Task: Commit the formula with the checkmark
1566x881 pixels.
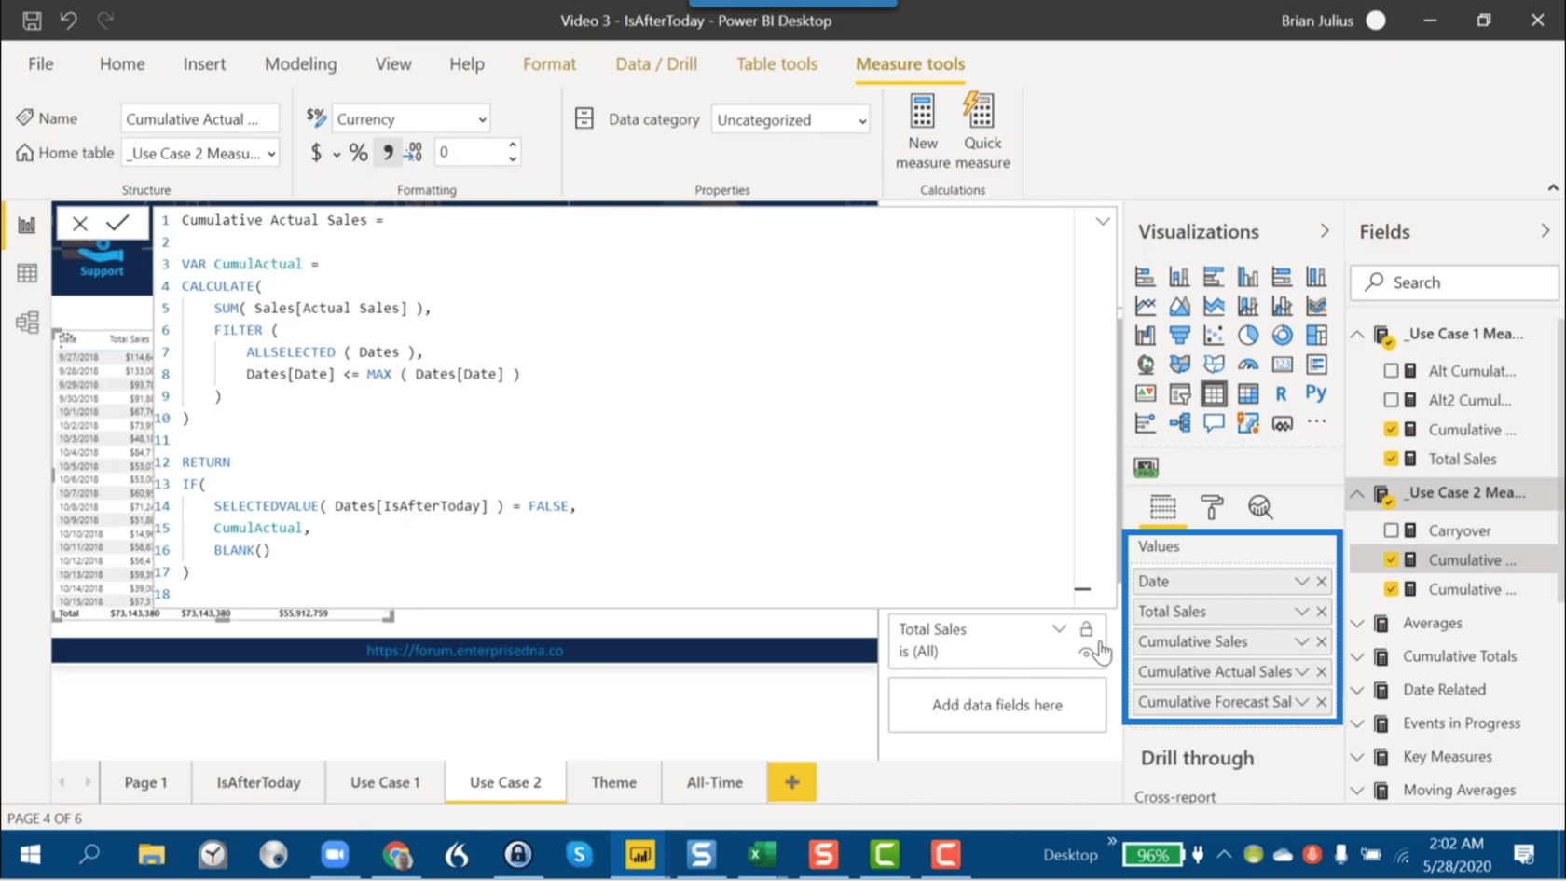Action: click(117, 223)
